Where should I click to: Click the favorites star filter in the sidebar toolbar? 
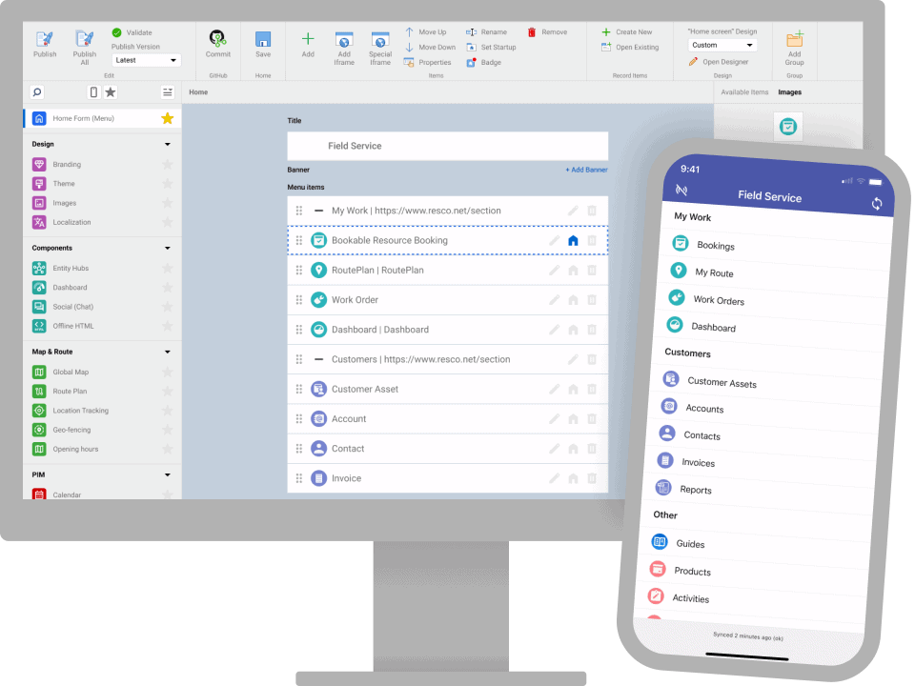[111, 92]
